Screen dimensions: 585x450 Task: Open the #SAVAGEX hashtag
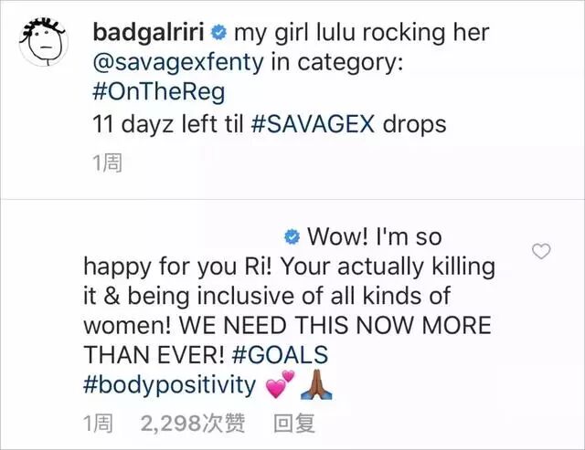[313, 123]
